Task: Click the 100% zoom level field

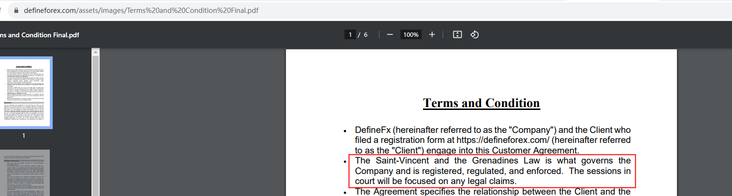Action: point(411,34)
